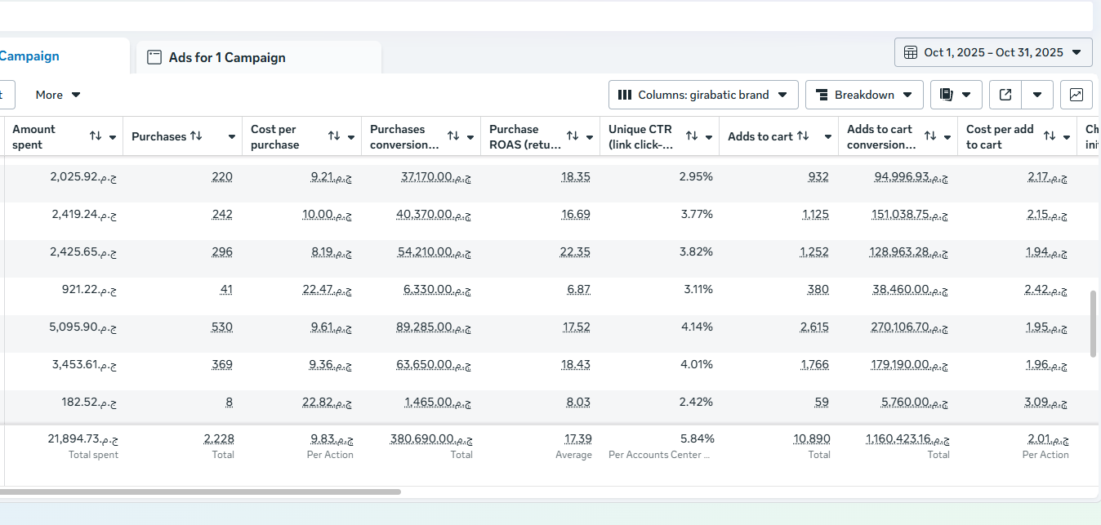Open Purchases column options caret
1101x525 pixels.
coord(232,137)
